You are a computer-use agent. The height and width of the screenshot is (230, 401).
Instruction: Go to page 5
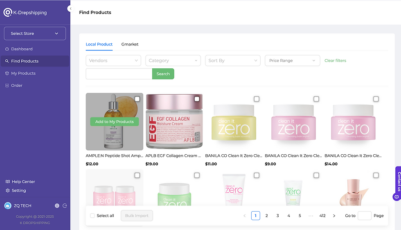point(300,216)
